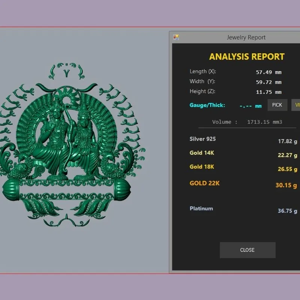300x300 pixels.
Task: Click the Jewelry Report window icon
Action: click(x=176, y=37)
